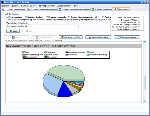The image size is (150, 116).
Task: Click the Newsletter Programm legend swatch
Action: pyautogui.click(x=24, y=55)
